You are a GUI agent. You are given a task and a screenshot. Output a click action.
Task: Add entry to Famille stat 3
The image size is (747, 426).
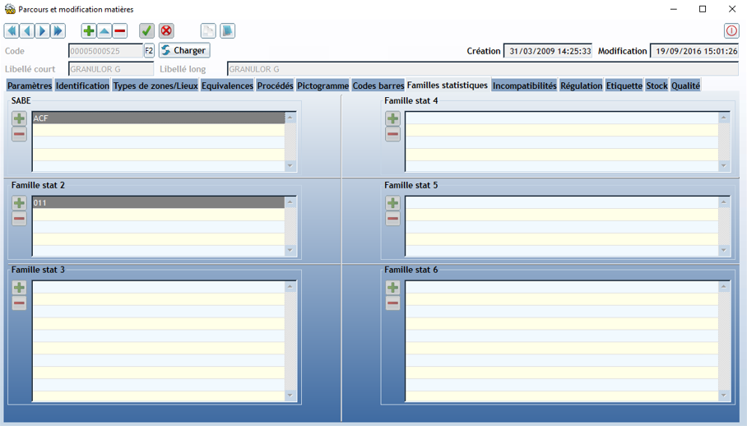point(19,288)
